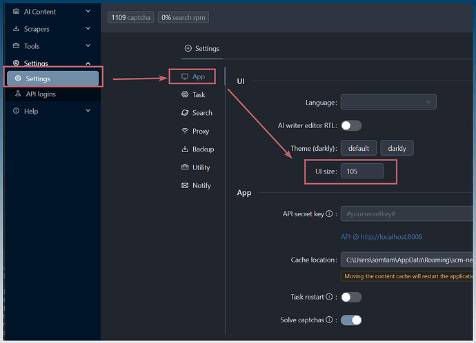Choose the darkly theme button
The image size is (476, 343).
click(x=397, y=148)
